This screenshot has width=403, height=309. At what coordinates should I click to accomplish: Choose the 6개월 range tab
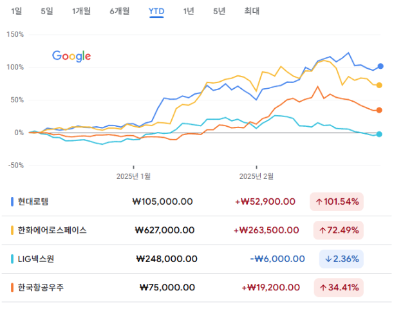[x=120, y=11]
